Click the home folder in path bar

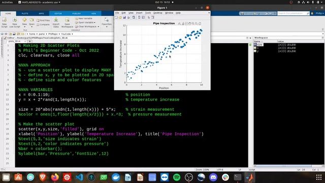(x=32, y=34)
